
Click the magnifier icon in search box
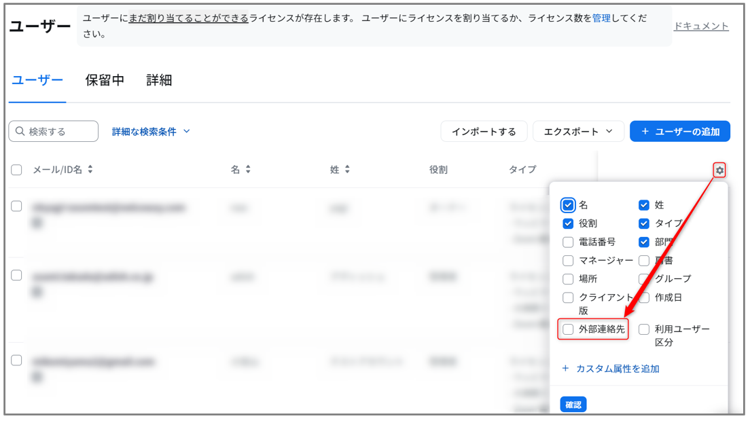pos(20,132)
